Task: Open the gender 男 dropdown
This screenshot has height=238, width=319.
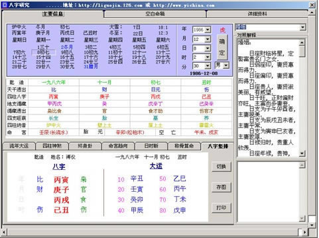Action: [x=226, y=65]
